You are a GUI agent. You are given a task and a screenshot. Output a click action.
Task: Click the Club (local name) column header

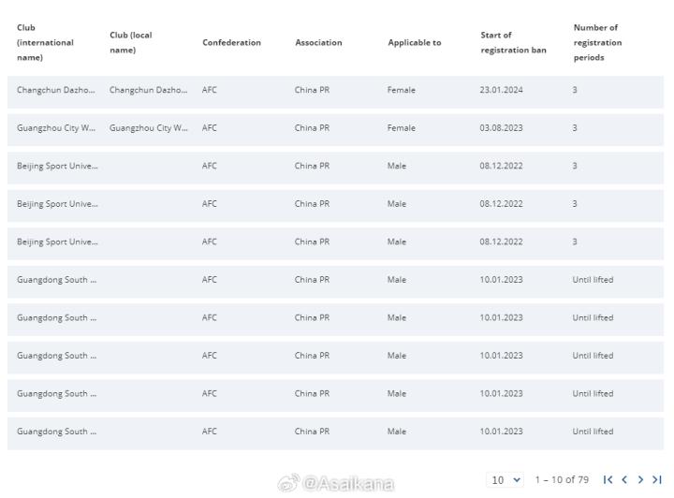click(x=131, y=43)
